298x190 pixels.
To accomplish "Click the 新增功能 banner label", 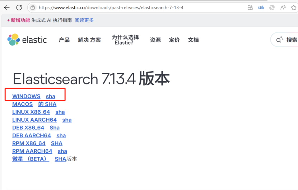I will (20, 20).
